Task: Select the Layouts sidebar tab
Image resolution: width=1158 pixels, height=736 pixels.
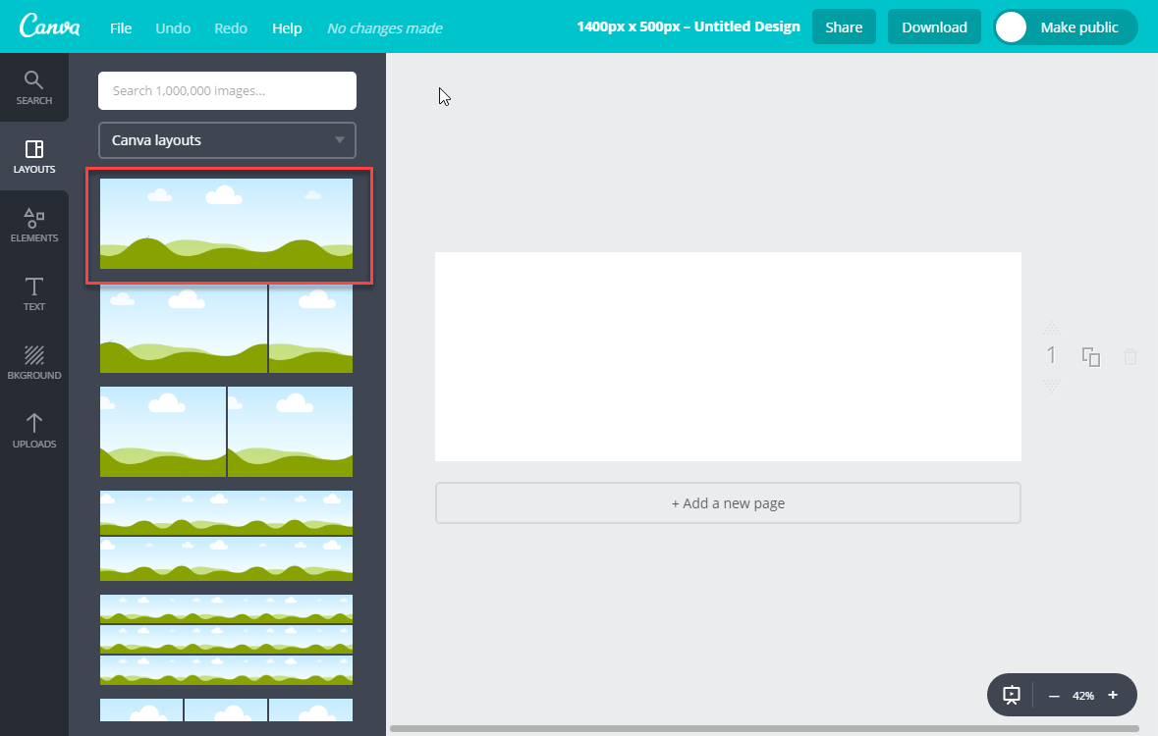Action: (x=34, y=156)
